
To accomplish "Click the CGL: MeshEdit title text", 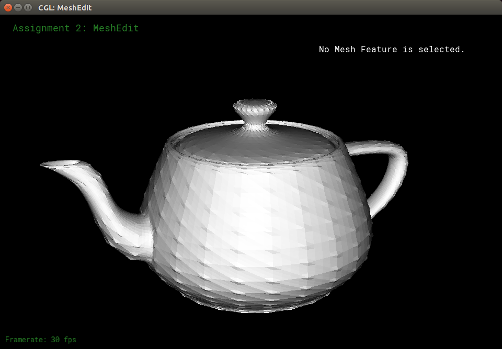I will point(65,8).
